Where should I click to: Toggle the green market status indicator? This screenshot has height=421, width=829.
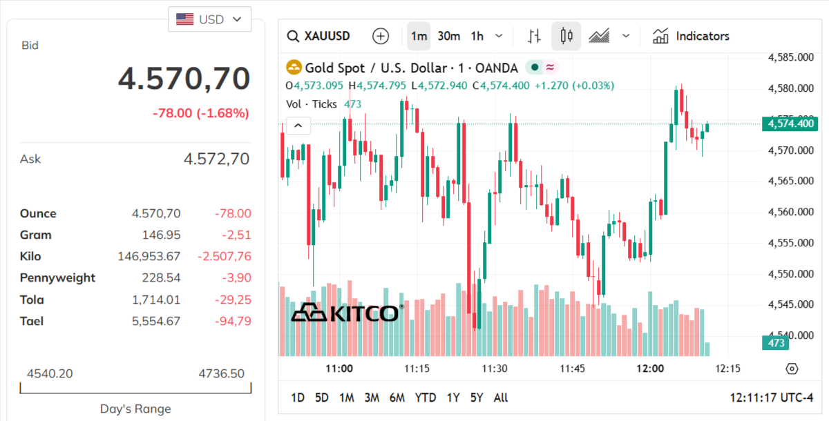pyautogui.click(x=534, y=68)
